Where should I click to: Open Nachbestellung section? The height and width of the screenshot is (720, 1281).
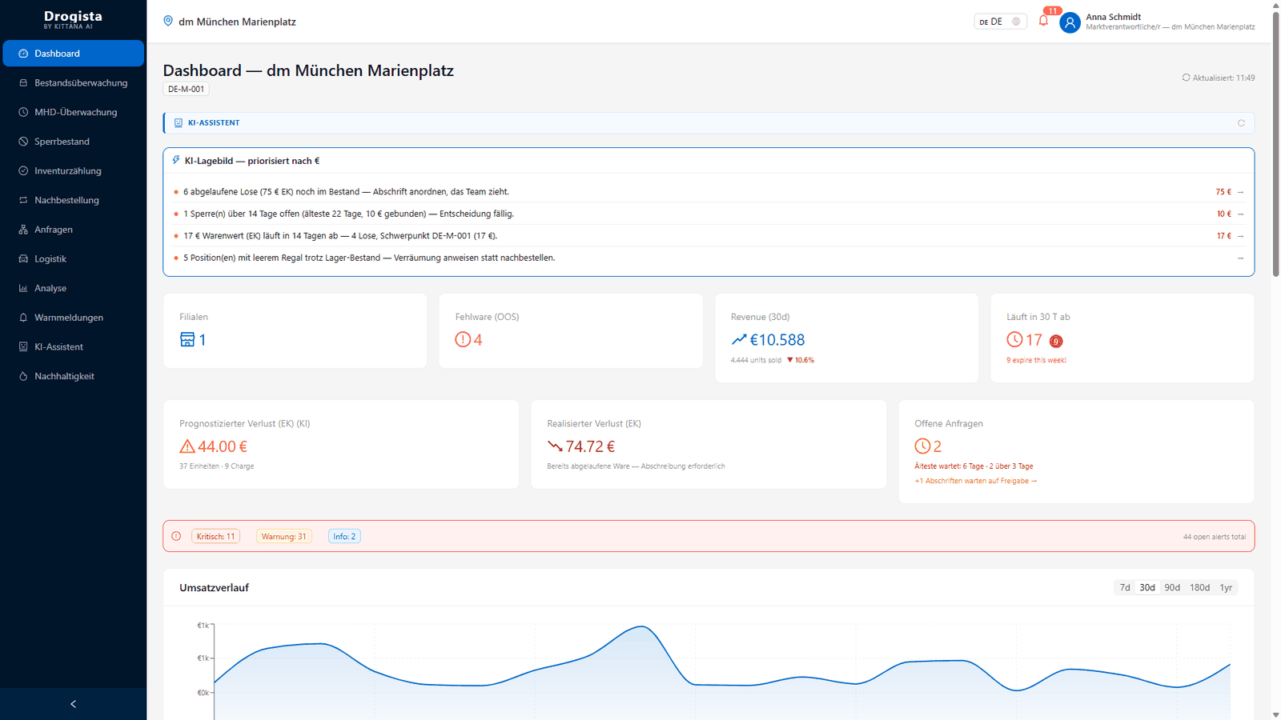[73, 200]
